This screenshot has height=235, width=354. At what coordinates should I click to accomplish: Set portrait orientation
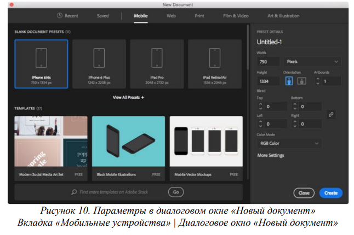click(289, 81)
